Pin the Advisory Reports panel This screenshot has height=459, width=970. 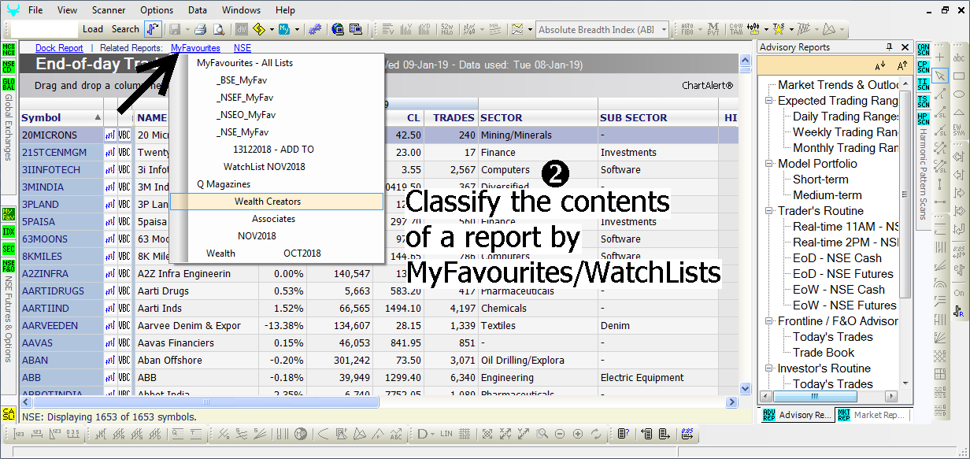point(890,47)
